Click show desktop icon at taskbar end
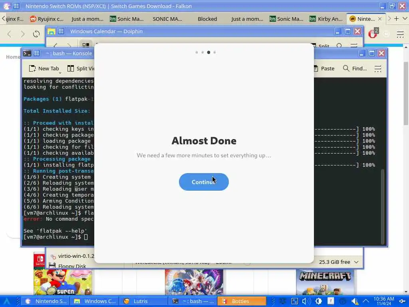Viewport: 409px width, 307px height. coord(402,301)
